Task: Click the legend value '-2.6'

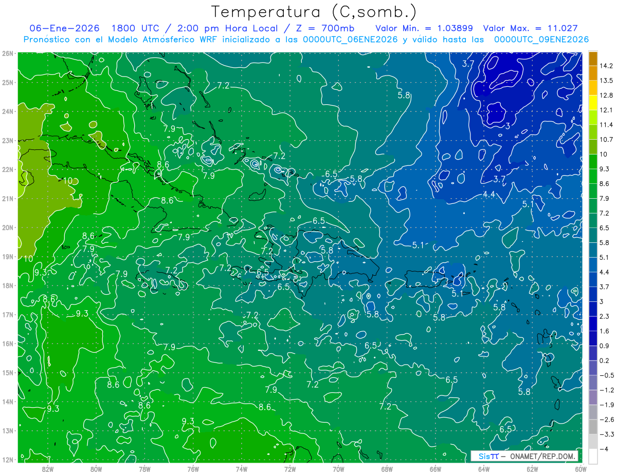Action: click(x=606, y=420)
